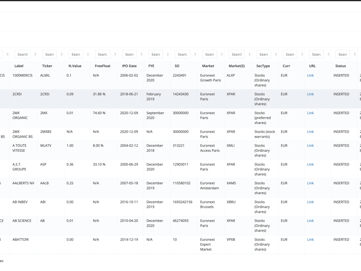This screenshot has height=271, width=361.
Task: Open the Link for ABATTOIR
Action: pyautogui.click(x=310, y=240)
